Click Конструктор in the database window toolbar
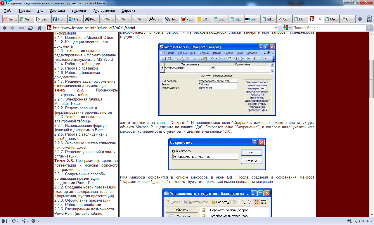374x225 pixels. 196,202
